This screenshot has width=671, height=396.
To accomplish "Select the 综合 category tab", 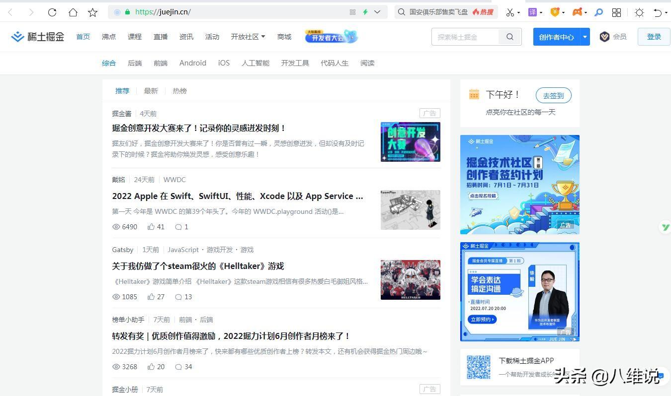I will (109, 63).
